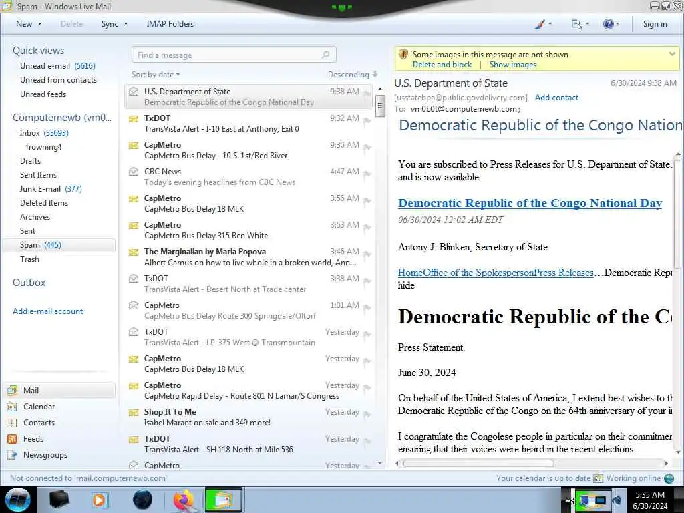Collapse the image warning bar chevron

pos(672,55)
